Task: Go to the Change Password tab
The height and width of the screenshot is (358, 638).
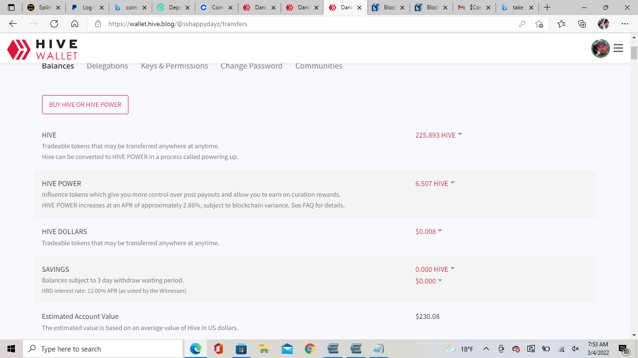Action: point(252,66)
